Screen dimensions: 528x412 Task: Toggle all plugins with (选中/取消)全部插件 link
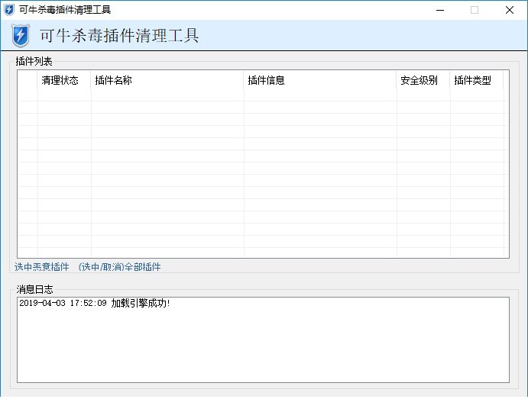coord(120,267)
